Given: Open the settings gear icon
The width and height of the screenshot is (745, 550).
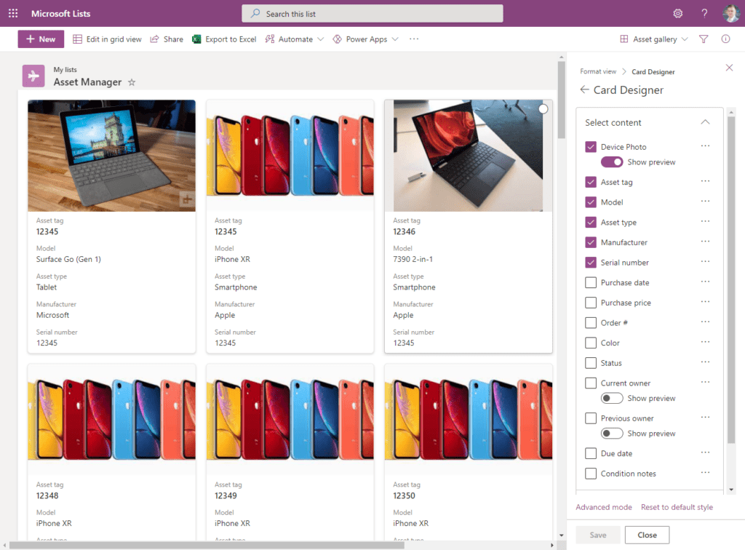Looking at the screenshot, I should [678, 13].
